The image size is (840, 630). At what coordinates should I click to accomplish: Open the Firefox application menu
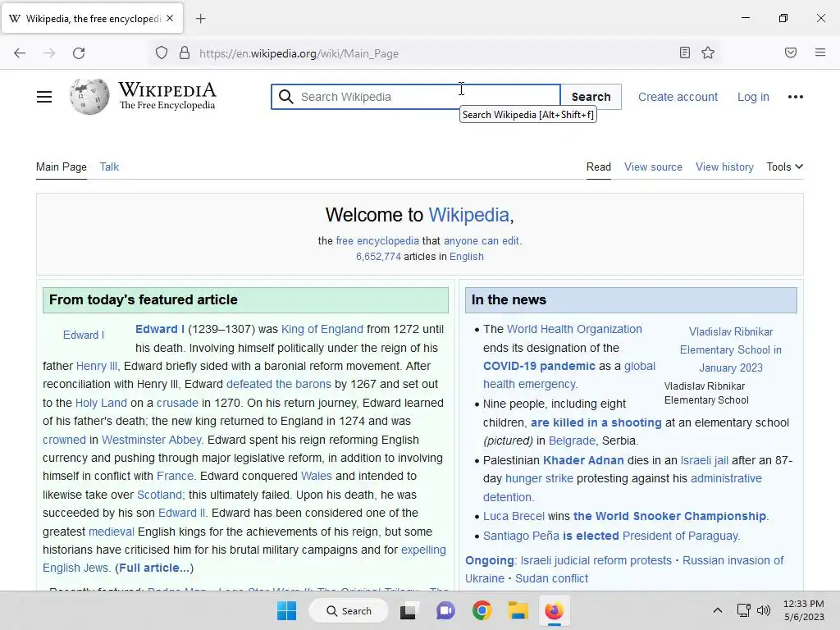(819, 52)
